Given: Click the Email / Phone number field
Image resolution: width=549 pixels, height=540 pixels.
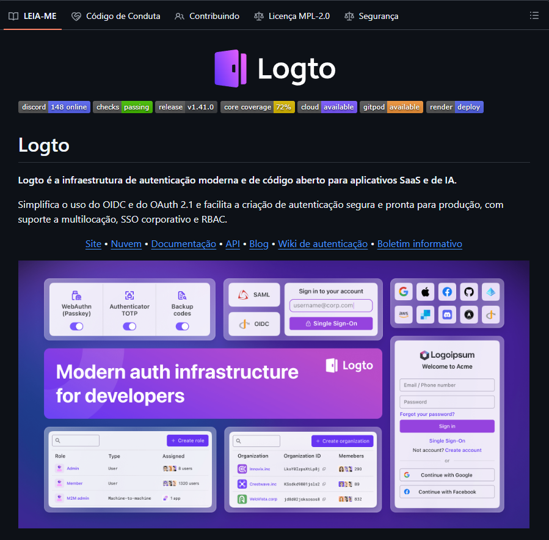Looking at the screenshot, I should coord(447,385).
